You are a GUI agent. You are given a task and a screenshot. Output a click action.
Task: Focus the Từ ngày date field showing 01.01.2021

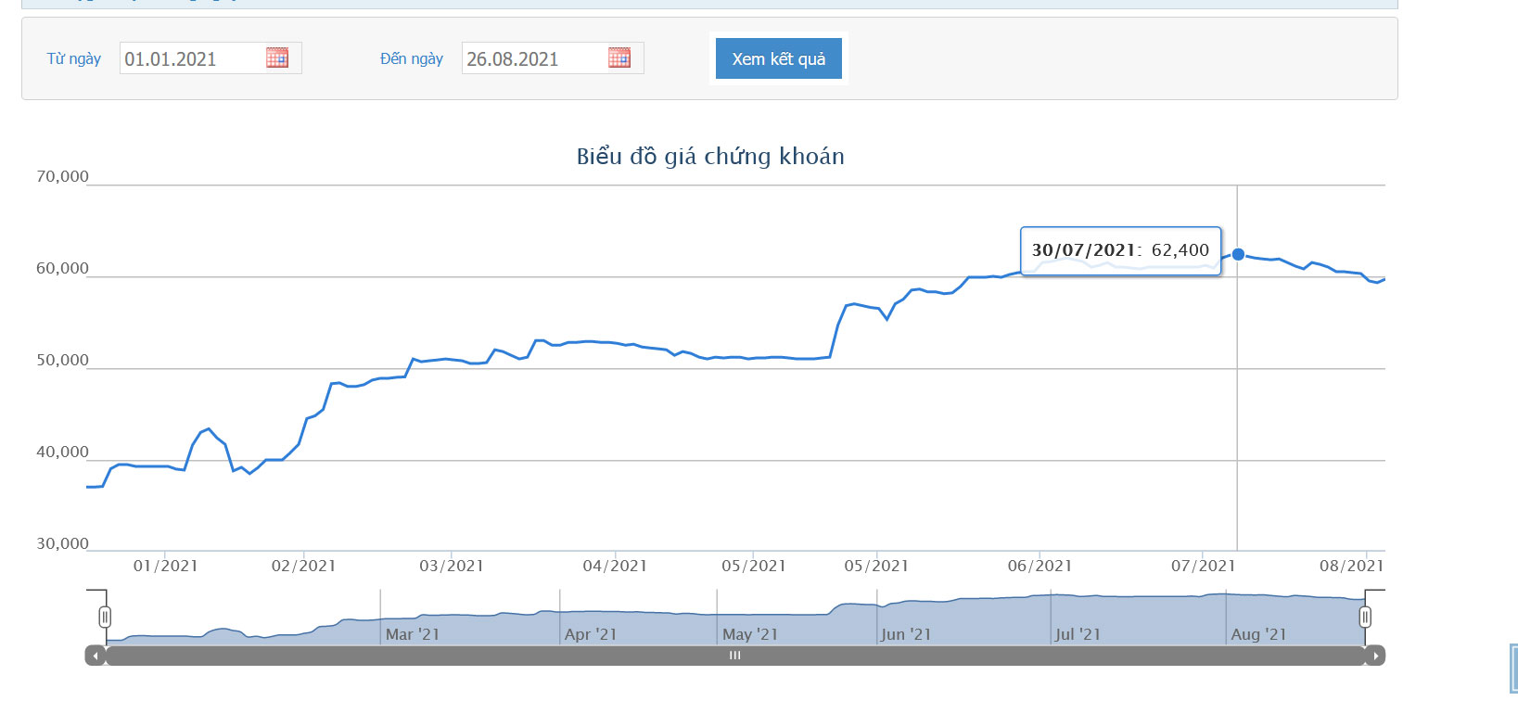tap(192, 59)
